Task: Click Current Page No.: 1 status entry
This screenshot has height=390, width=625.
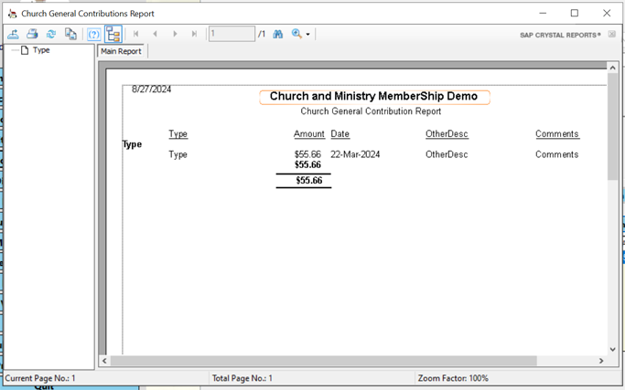Action: pyautogui.click(x=40, y=378)
